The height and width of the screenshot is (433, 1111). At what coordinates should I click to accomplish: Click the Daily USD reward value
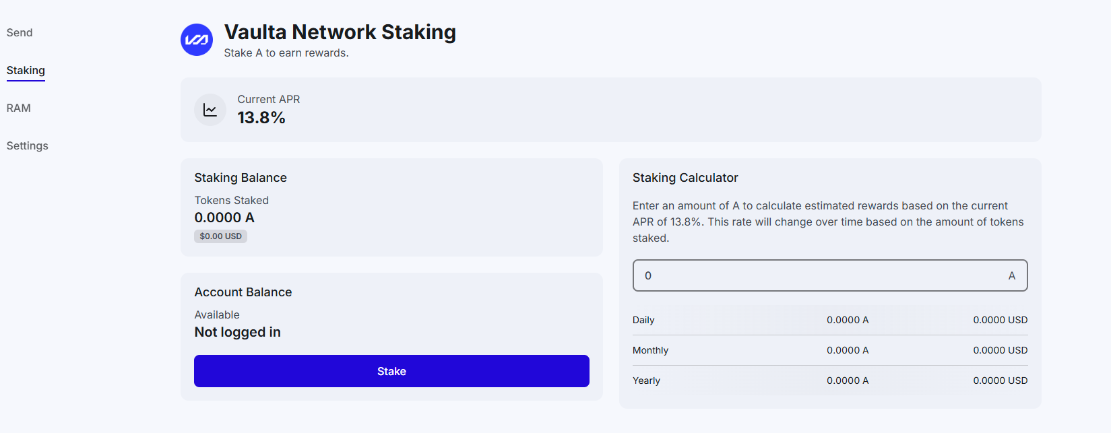point(1000,320)
